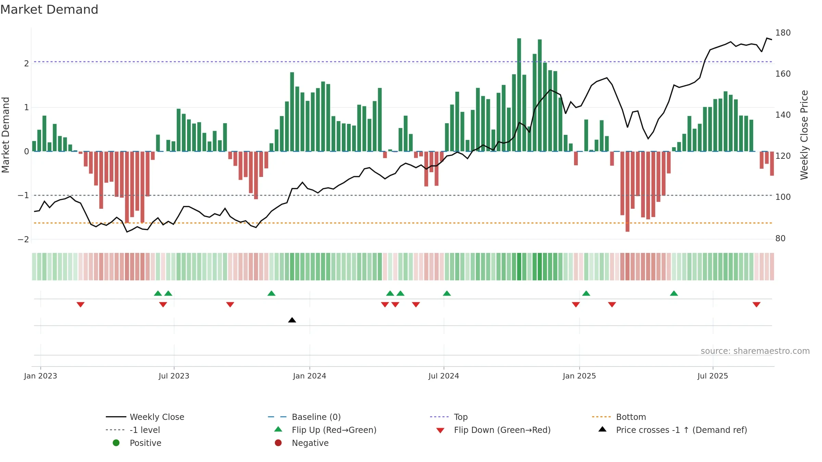
Task: Click the Positive legend label
Action: click(x=146, y=443)
